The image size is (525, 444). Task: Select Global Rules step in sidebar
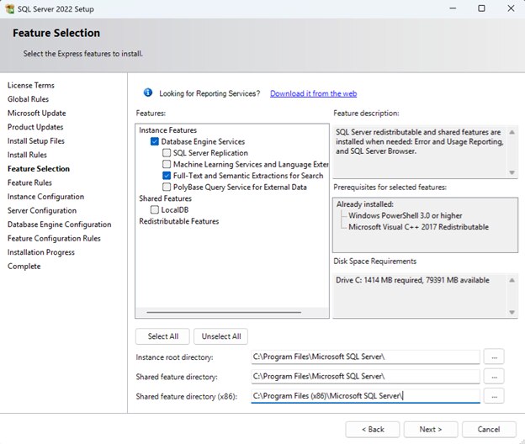click(x=28, y=99)
